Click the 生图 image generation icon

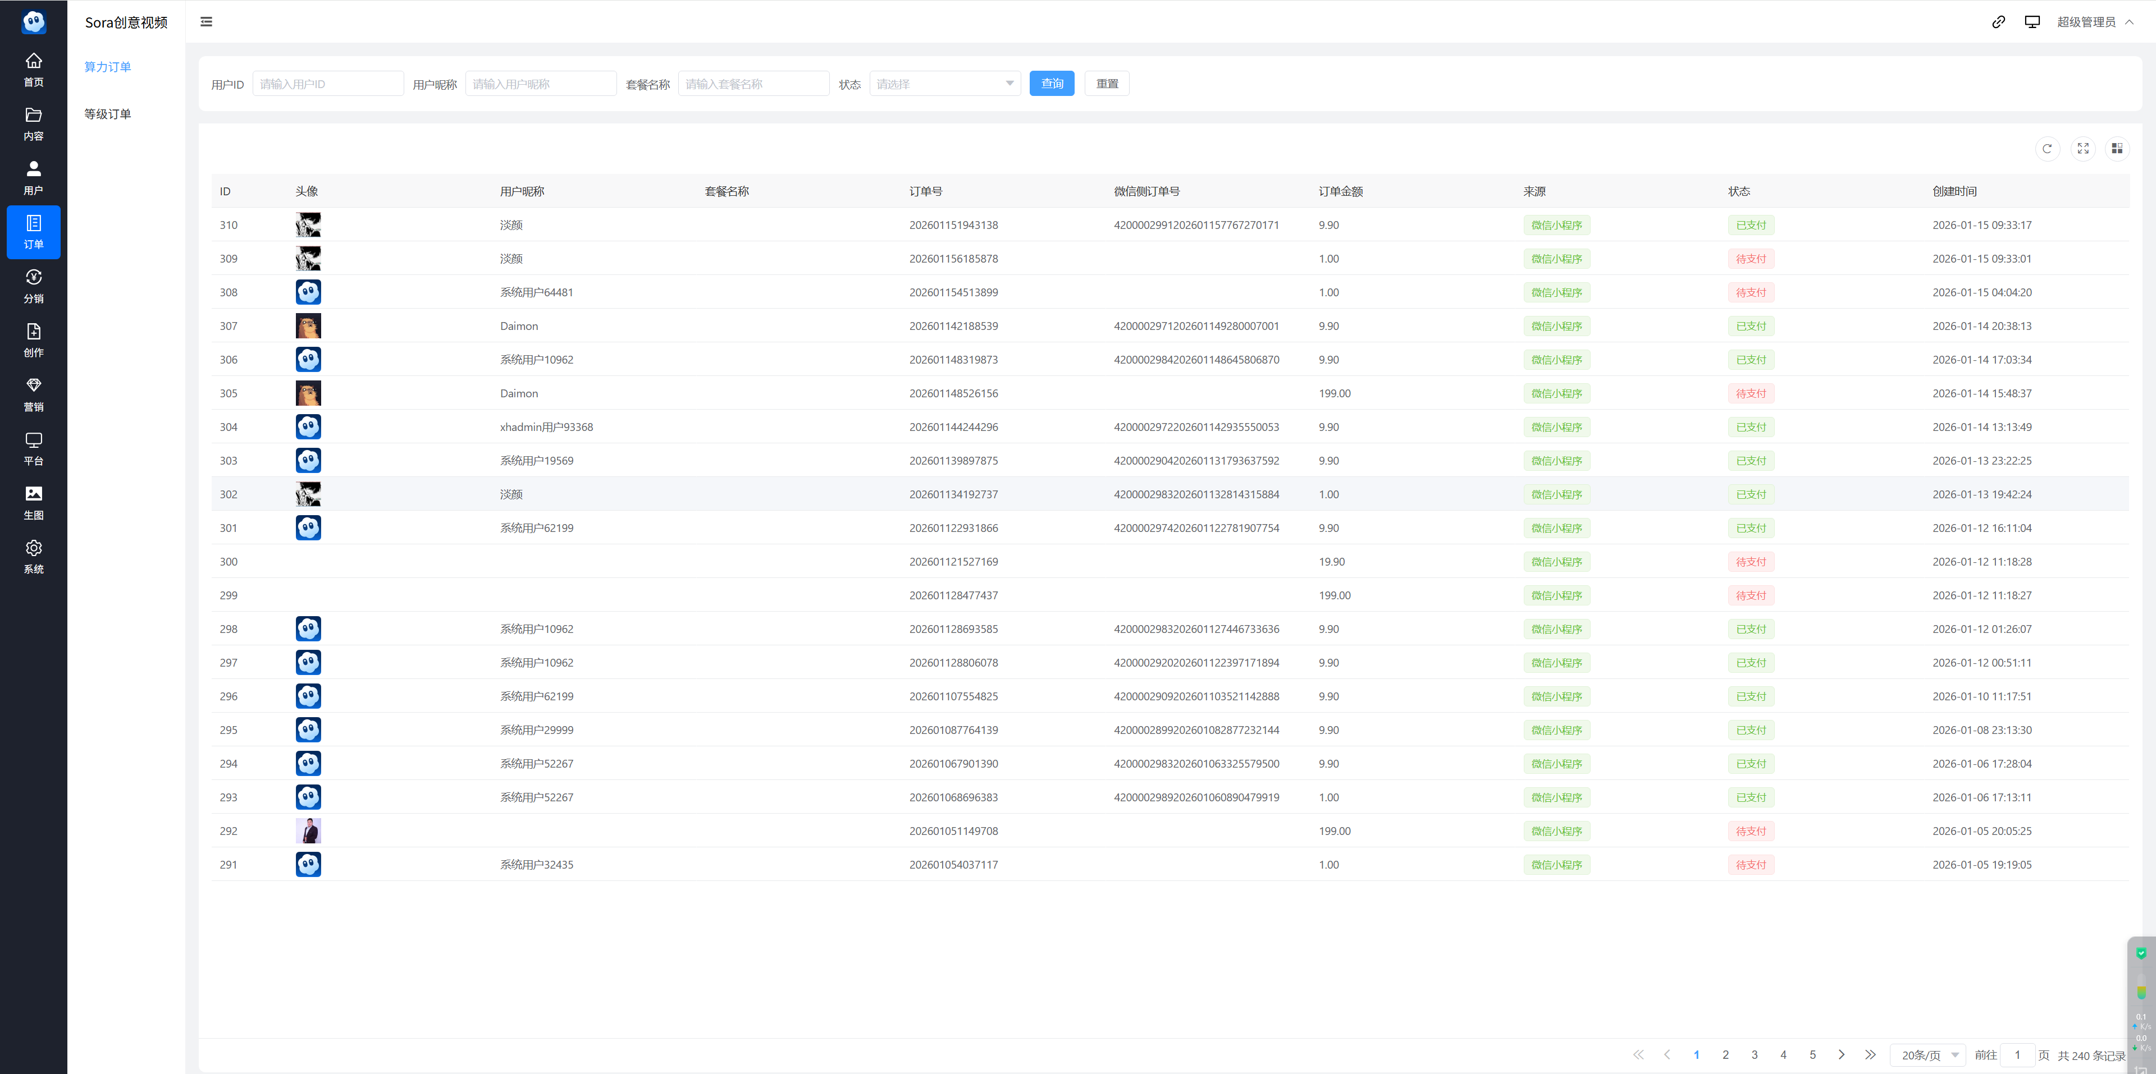click(x=34, y=502)
